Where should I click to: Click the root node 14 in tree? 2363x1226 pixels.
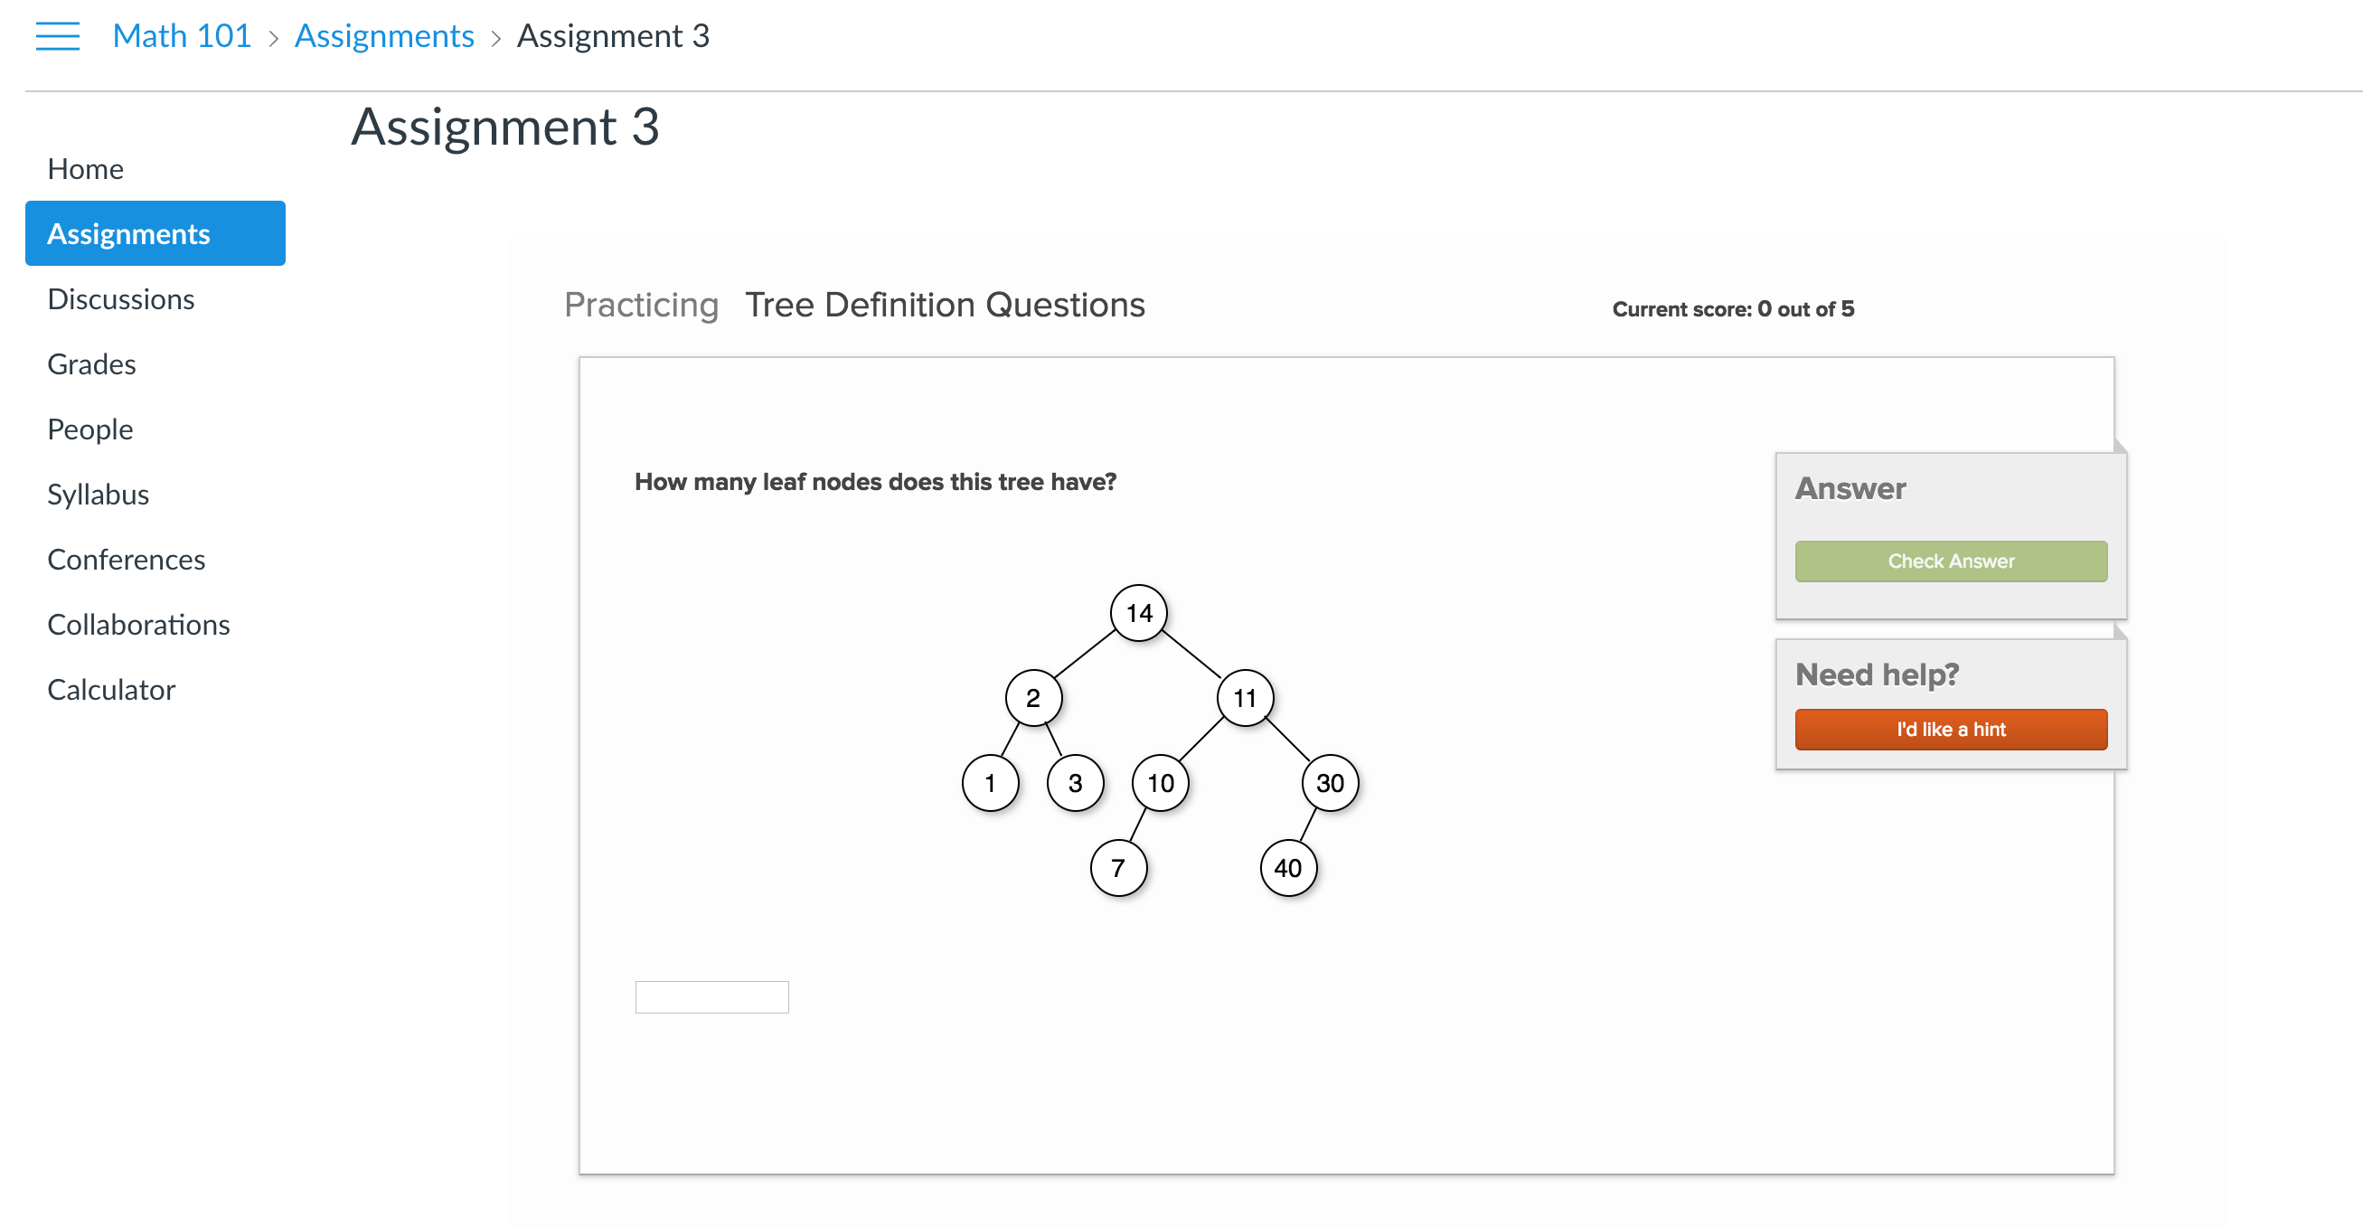click(x=1138, y=613)
